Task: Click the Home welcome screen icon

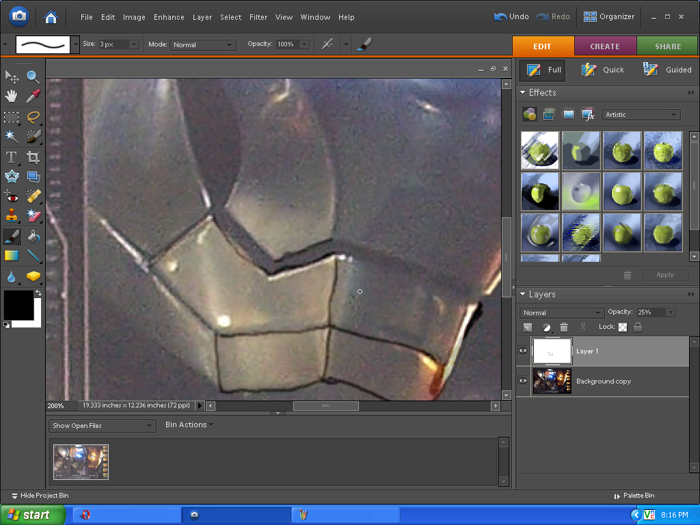Action: [51, 17]
